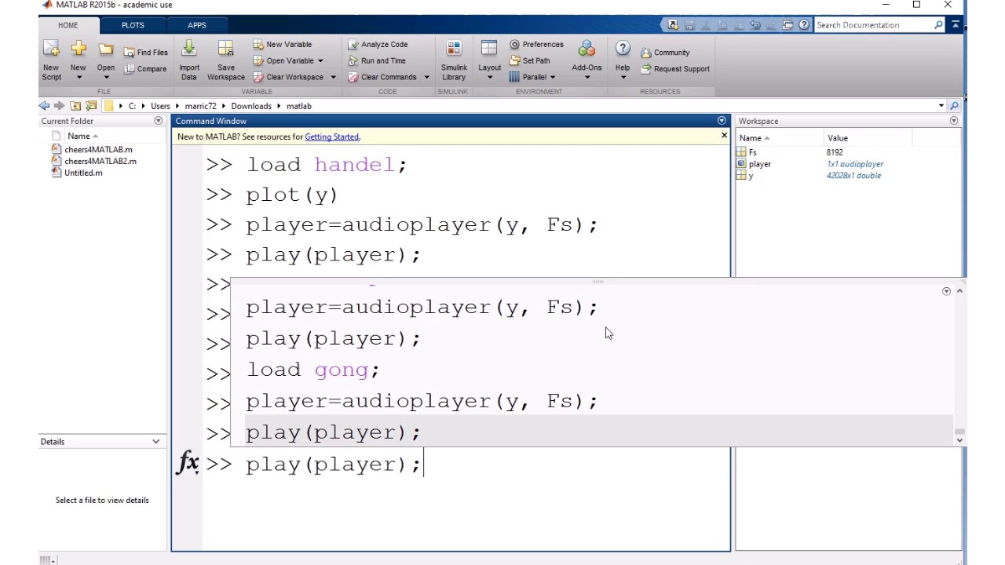Open the Parallel dropdown
This screenshot has height=565, width=1005.
pos(532,78)
